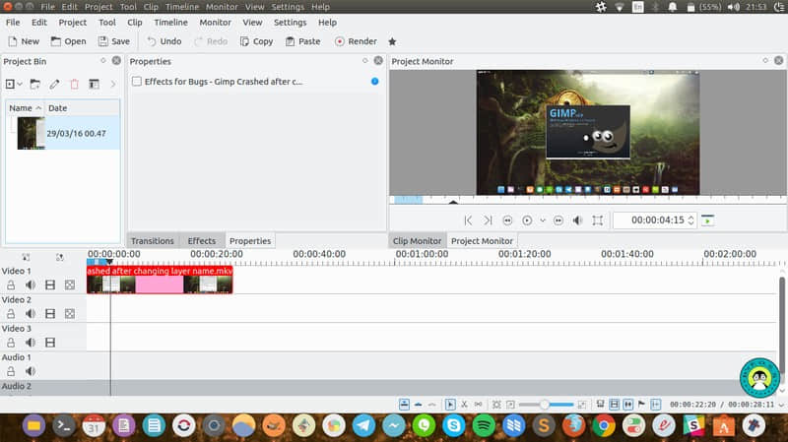Click the rewind button in Project Monitor
788x442 pixels.
point(508,221)
